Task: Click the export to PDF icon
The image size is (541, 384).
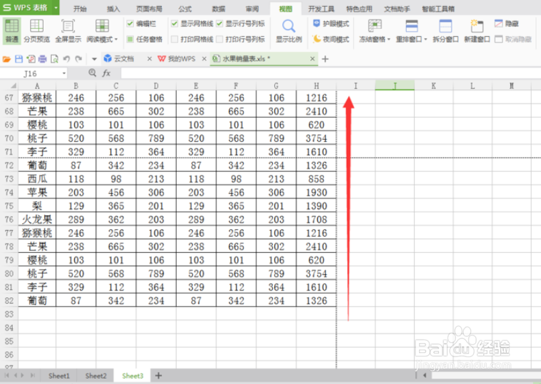Action: 31,59
